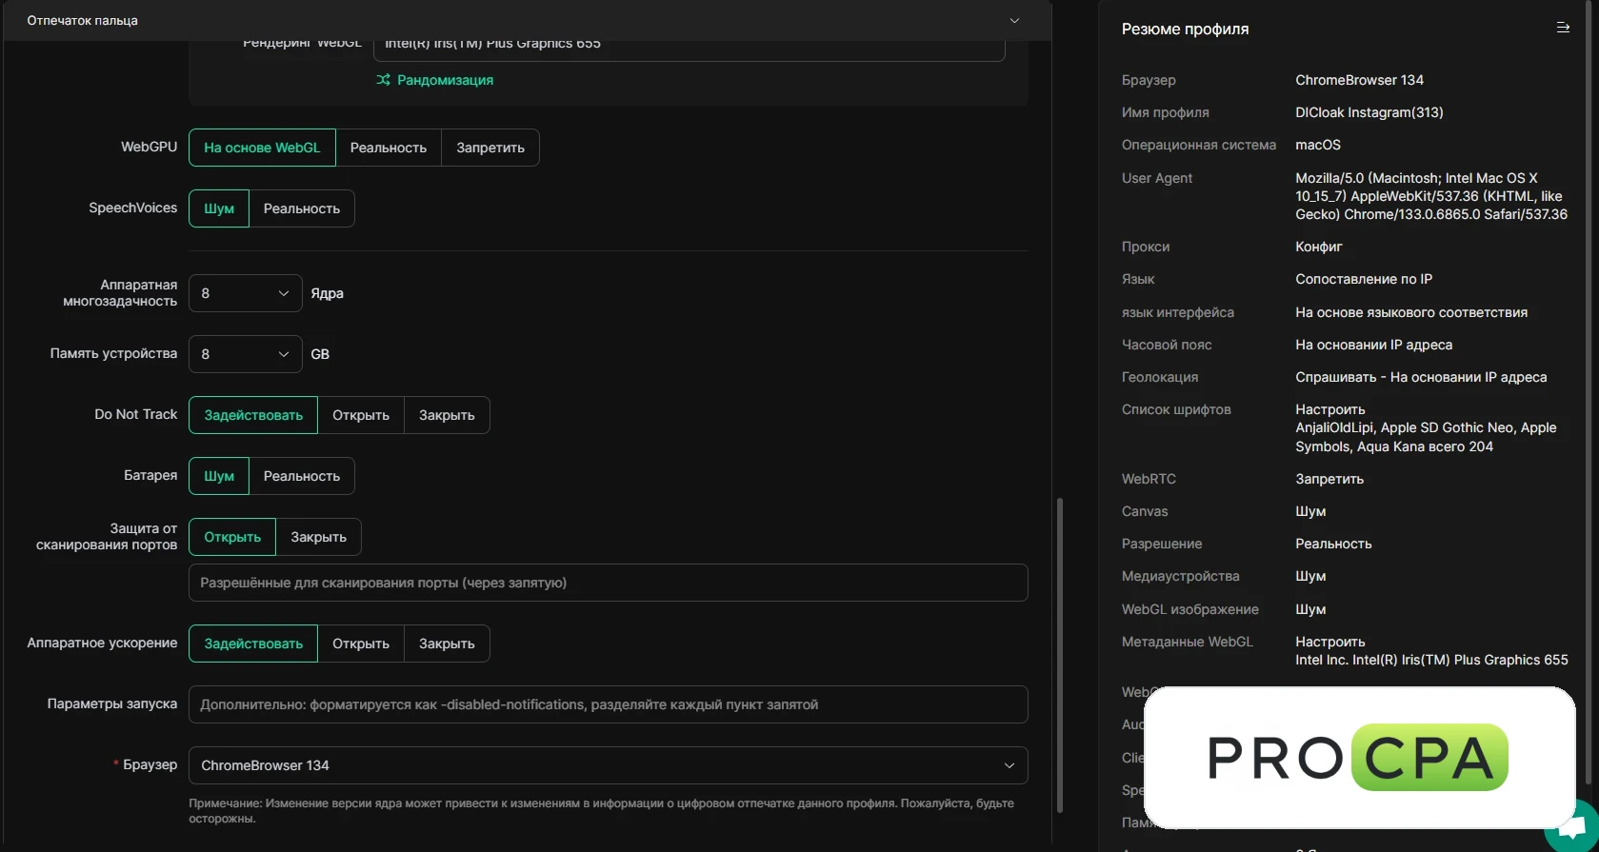Screen dimensions: 1599x852
Task: Click the allowed scanning ports input field
Action: (609, 583)
